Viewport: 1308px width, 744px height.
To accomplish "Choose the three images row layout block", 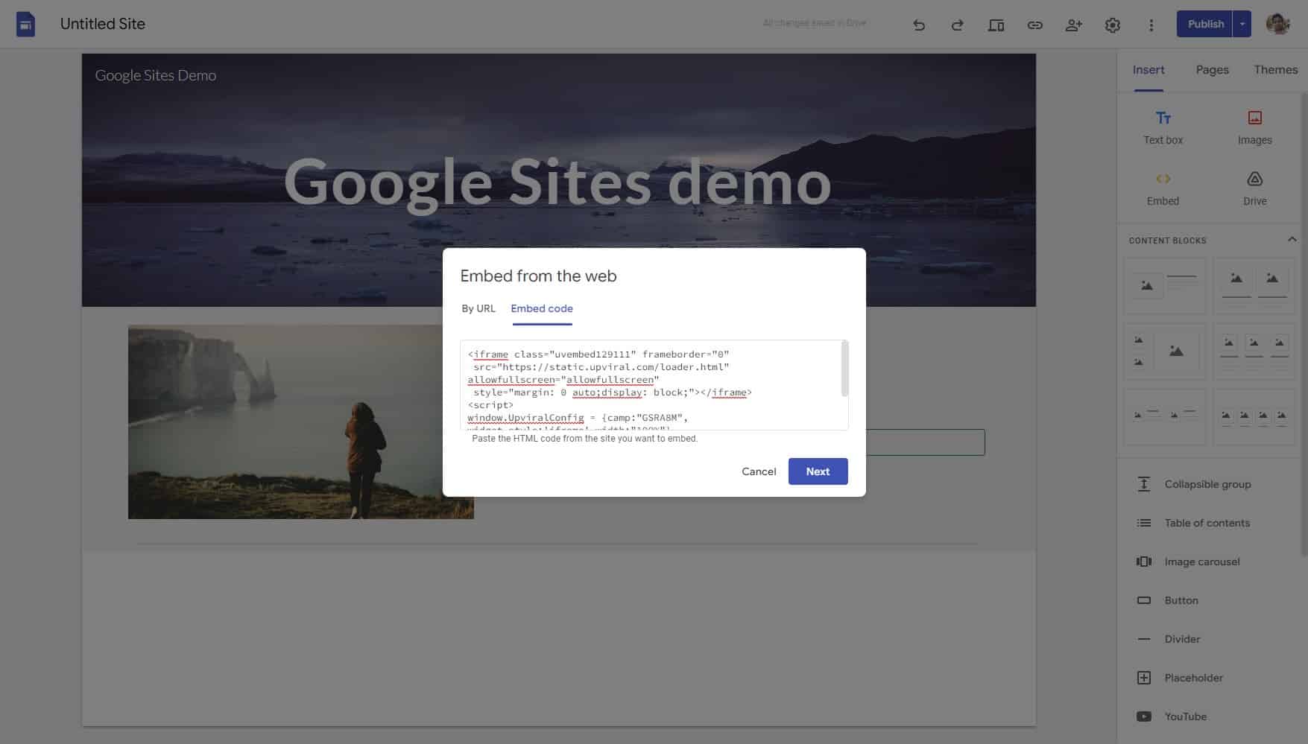I will point(1254,352).
